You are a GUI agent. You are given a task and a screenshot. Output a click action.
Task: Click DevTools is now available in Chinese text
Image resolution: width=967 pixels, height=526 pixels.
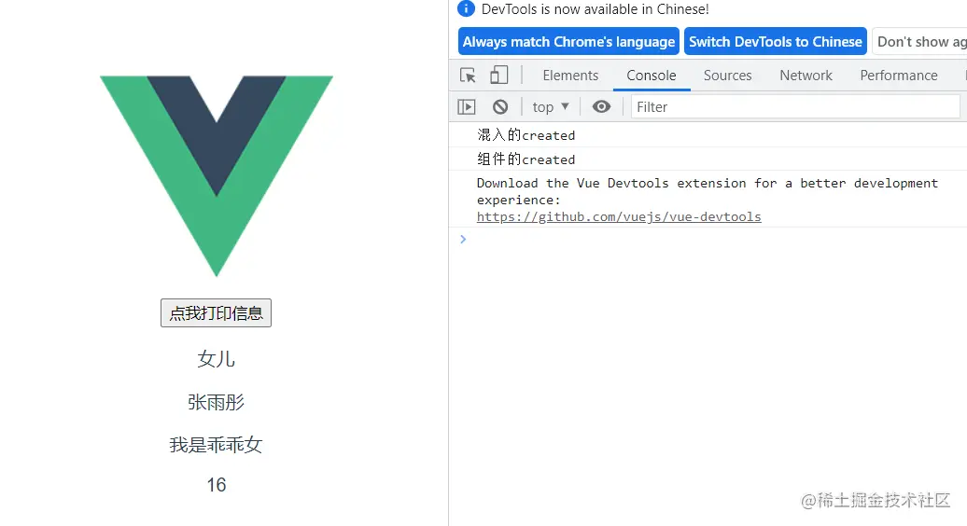click(x=596, y=9)
